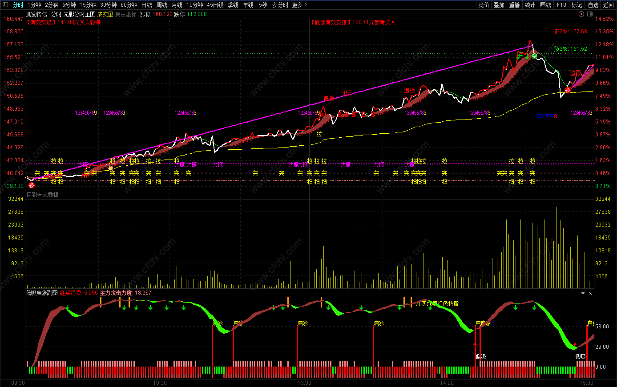Switch to 周线 weekly chart
This screenshot has height=387, width=617.
[162, 5]
